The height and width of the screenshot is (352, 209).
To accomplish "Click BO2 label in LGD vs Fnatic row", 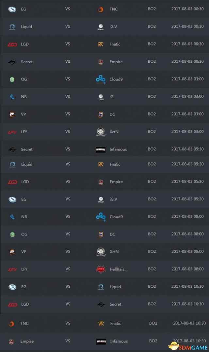I will pyautogui.click(x=152, y=44).
